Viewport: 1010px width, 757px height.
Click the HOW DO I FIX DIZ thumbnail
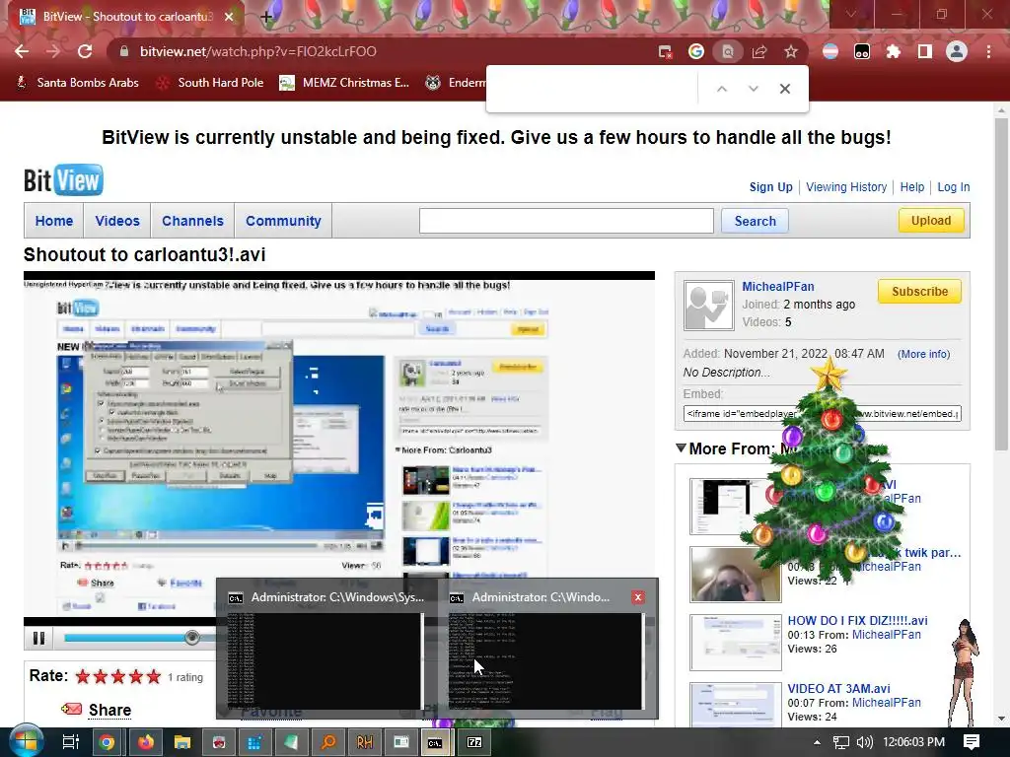tap(736, 643)
